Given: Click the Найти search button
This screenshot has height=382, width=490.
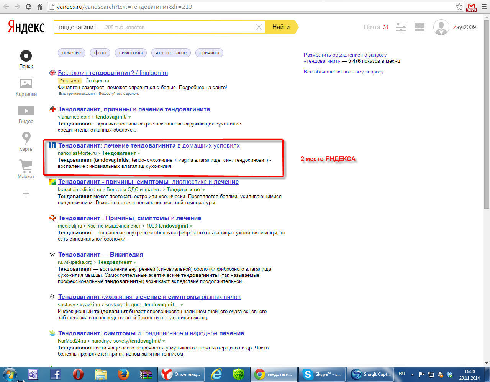Looking at the screenshot, I should click(281, 27).
